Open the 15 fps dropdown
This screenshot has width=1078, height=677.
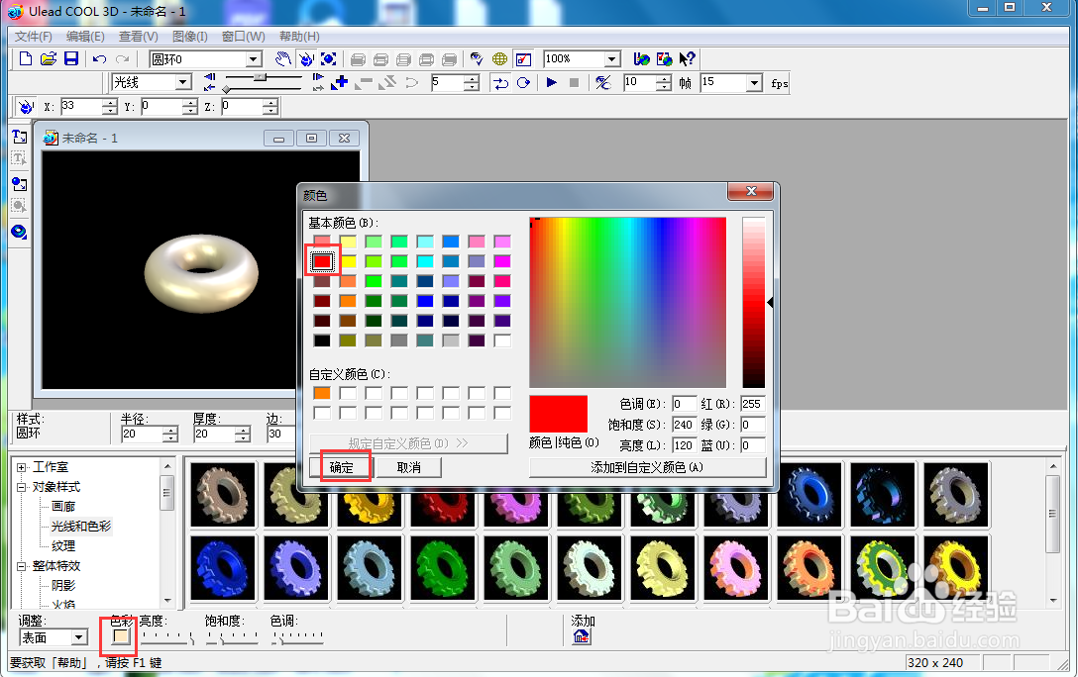click(x=754, y=83)
